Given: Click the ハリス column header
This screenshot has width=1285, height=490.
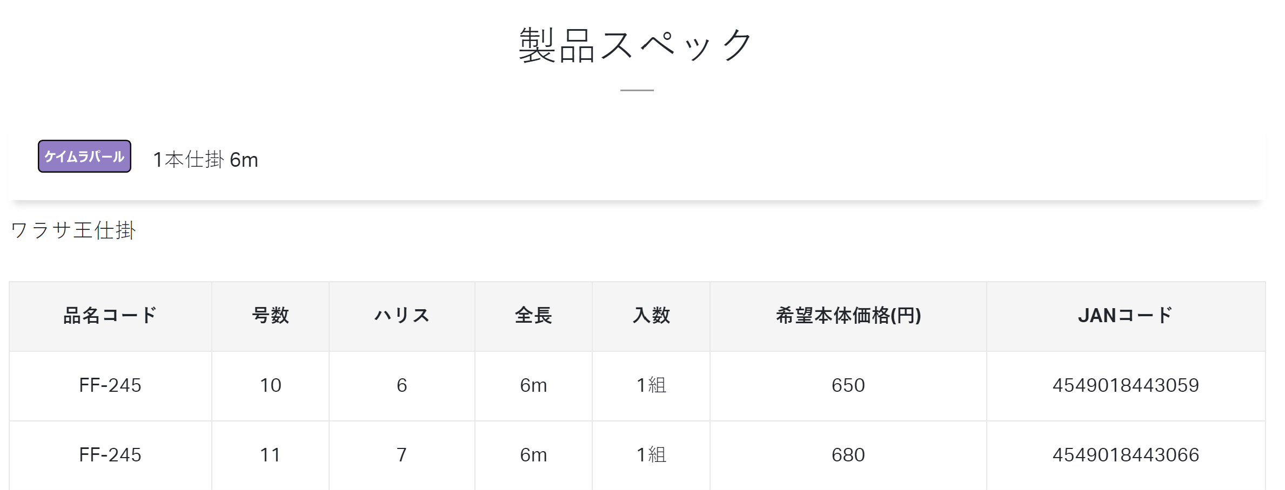Looking at the screenshot, I should pos(402,316).
